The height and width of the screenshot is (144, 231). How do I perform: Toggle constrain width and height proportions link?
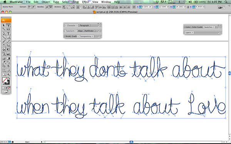click(188, 7)
